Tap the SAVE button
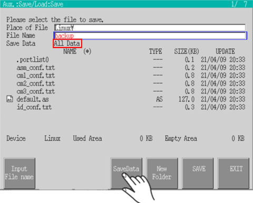The height and width of the screenshot is (203, 253). point(198,173)
